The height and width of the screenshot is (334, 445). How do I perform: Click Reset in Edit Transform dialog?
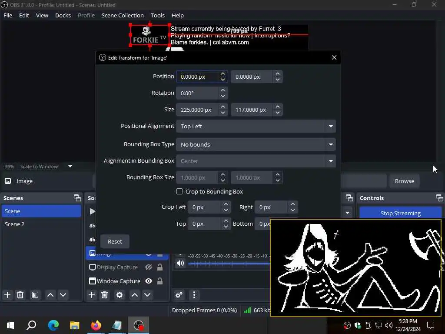pos(115,241)
